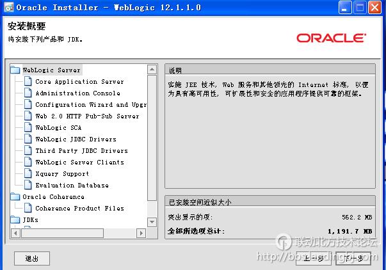This screenshot has width=386, height=270.
Task: Click the JDKs folder icon
Action: point(15,219)
